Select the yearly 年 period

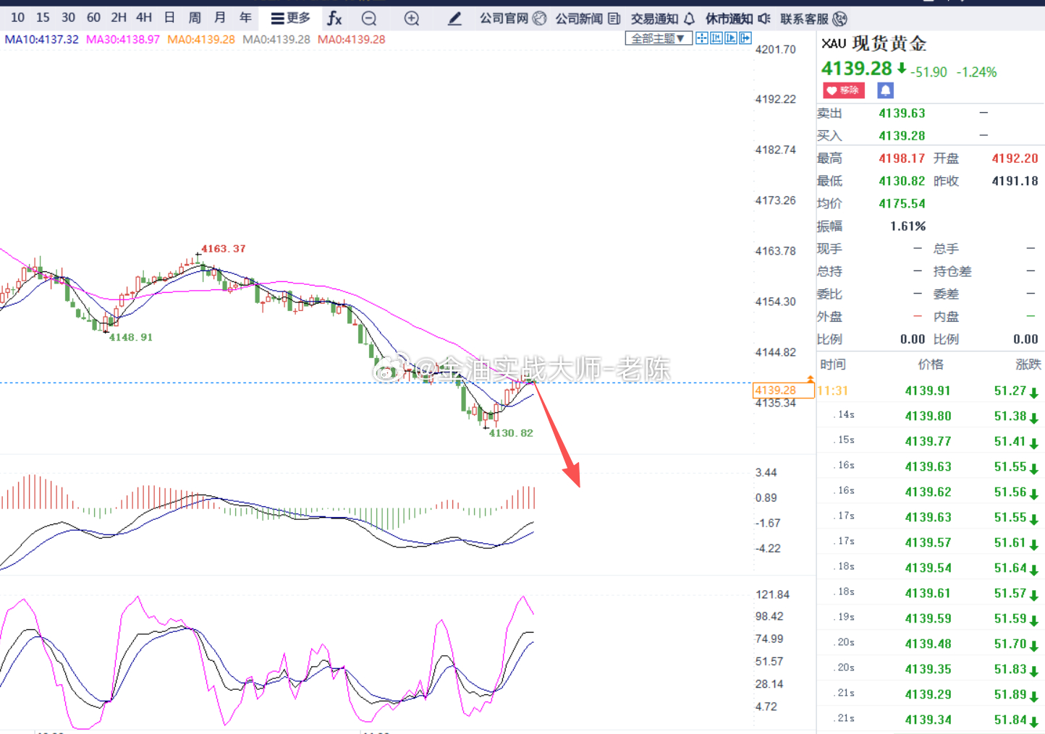tap(245, 17)
